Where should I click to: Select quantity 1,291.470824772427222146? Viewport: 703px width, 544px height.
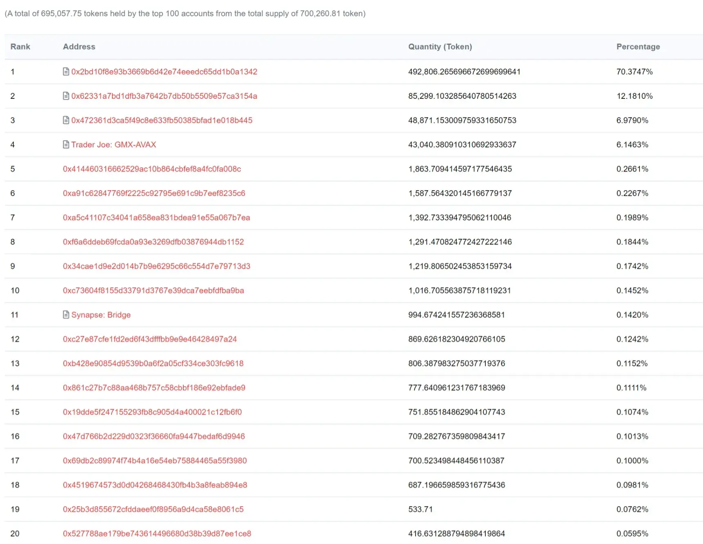460,242
